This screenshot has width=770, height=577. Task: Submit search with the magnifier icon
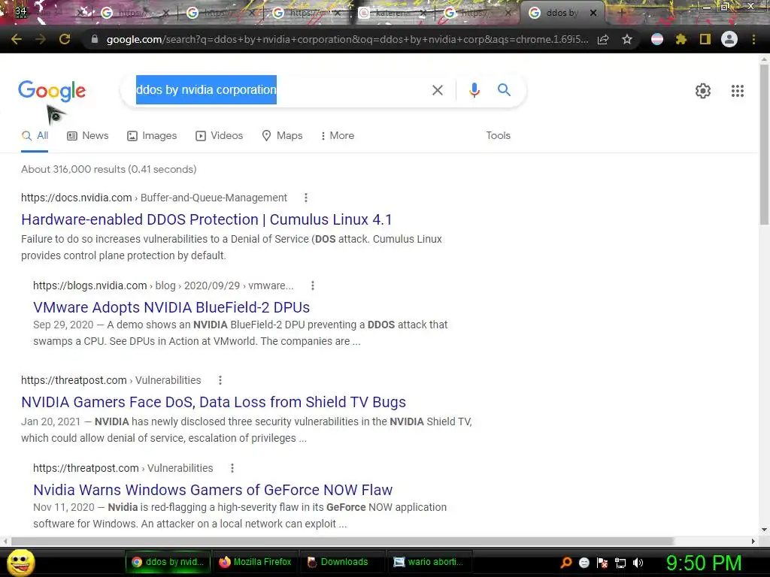pyautogui.click(x=504, y=90)
